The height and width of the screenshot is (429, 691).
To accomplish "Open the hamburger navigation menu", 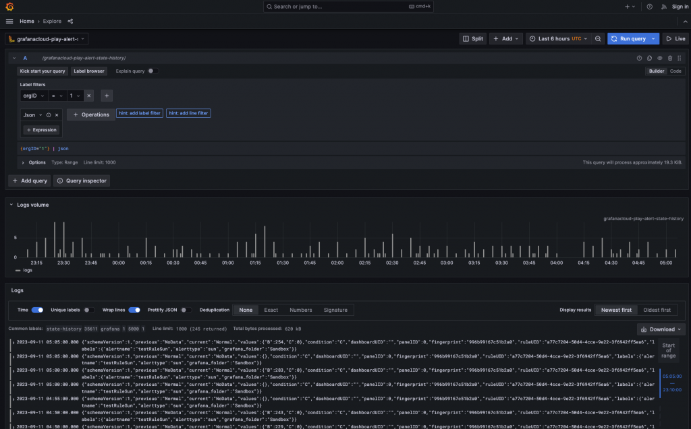I will tap(9, 21).
